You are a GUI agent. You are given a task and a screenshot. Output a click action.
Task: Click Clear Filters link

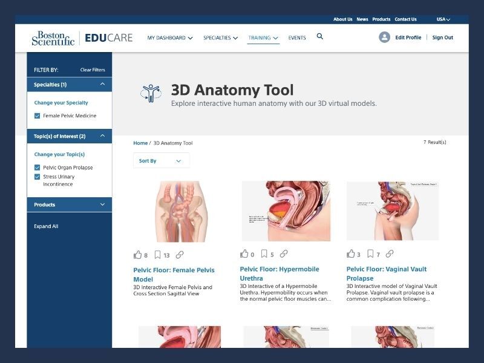pyautogui.click(x=93, y=70)
